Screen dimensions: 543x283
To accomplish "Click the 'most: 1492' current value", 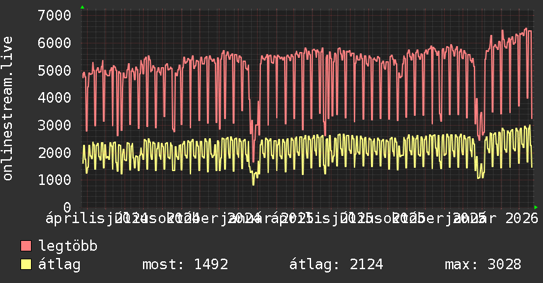I will (185, 265).
